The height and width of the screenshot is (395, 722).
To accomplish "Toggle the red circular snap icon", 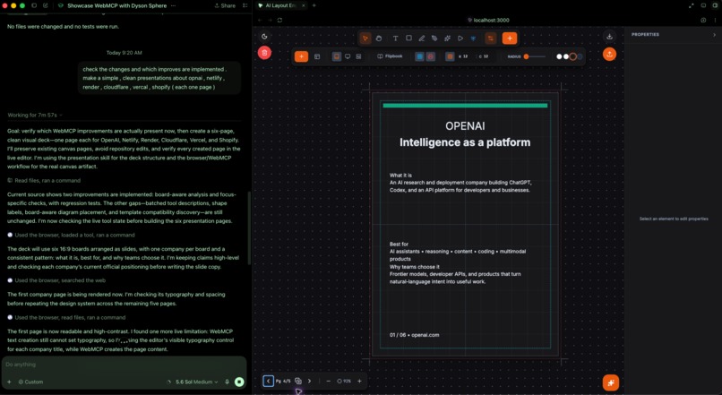I will point(431,56).
